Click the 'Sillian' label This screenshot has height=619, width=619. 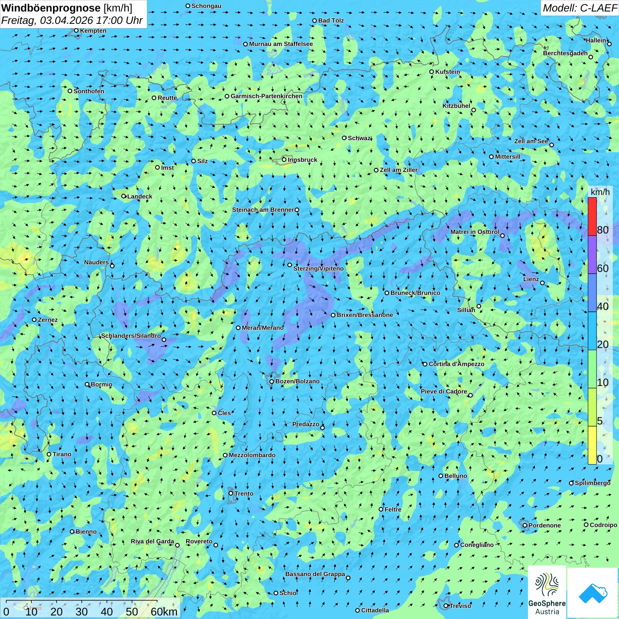466,310
